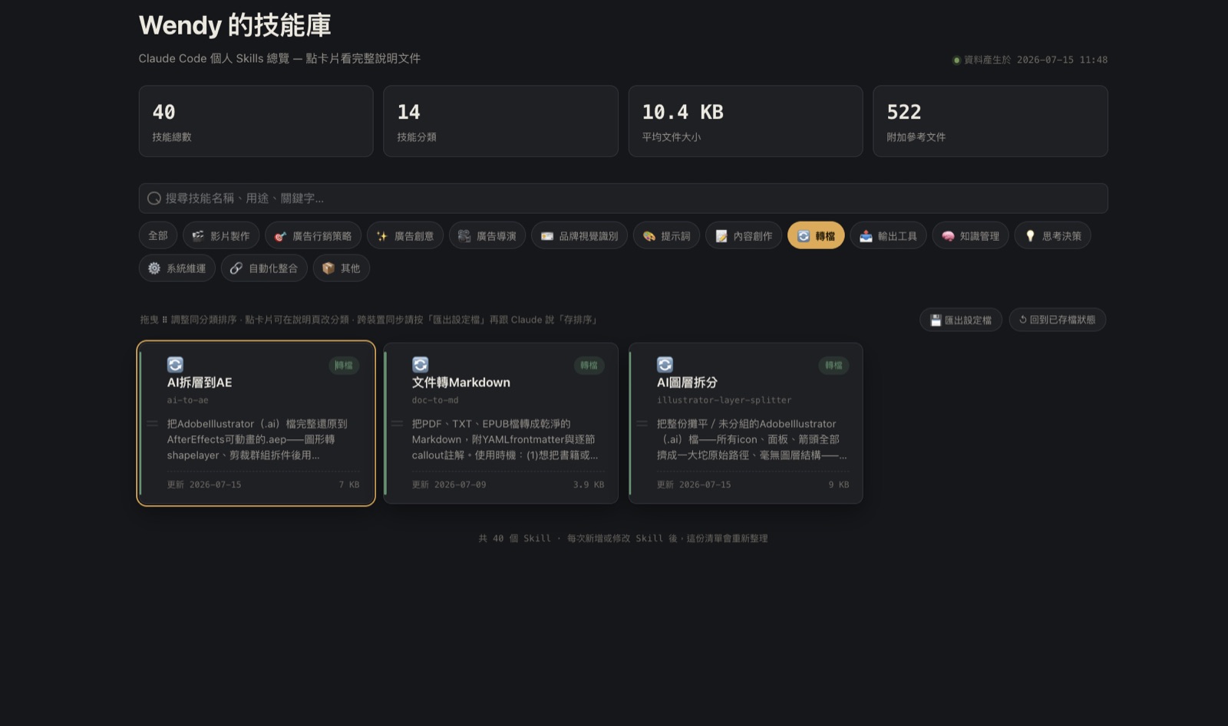Show skills in 提示詞 category
The width and height of the screenshot is (1228, 726).
point(666,235)
